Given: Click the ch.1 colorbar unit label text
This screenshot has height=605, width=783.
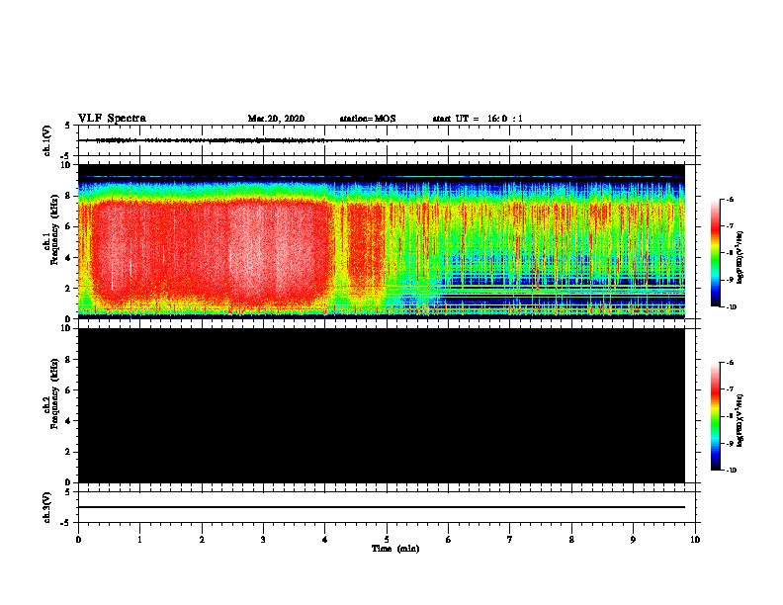Looking at the screenshot, I should point(739,257).
